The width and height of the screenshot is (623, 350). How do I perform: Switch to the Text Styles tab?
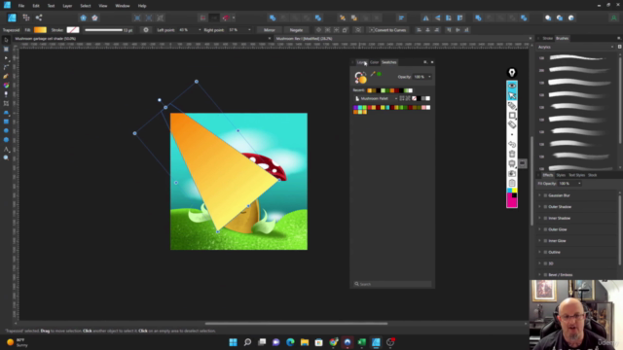click(576, 175)
